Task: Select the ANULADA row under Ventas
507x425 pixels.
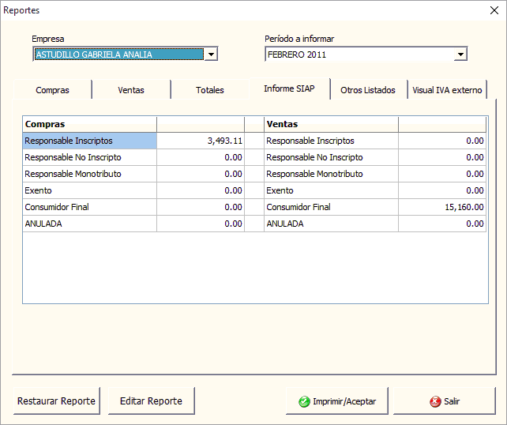Action: click(331, 224)
